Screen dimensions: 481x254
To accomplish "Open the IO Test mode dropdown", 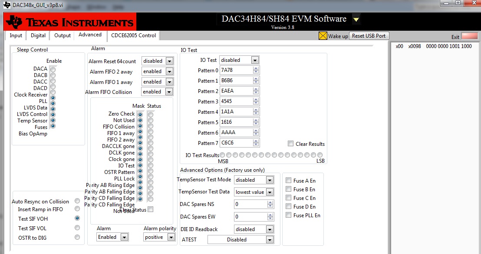I will pyautogui.click(x=255, y=60).
